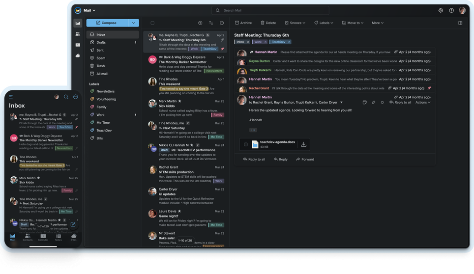The width and height of the screenshot is (474, 274).
Task: Tap the compose pencil icon in mobile view
Action: (x=73, y=224)
